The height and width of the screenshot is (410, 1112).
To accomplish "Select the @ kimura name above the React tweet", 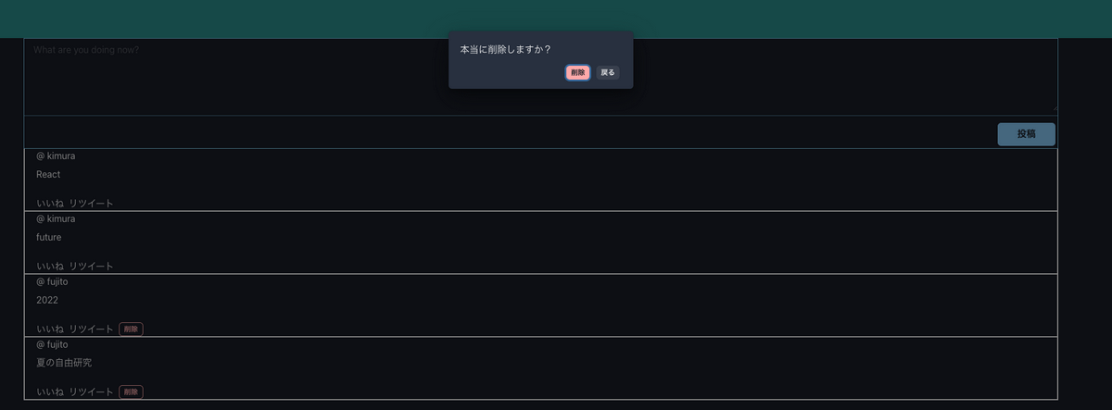I will pyautogui.click(x=56, y=156).
